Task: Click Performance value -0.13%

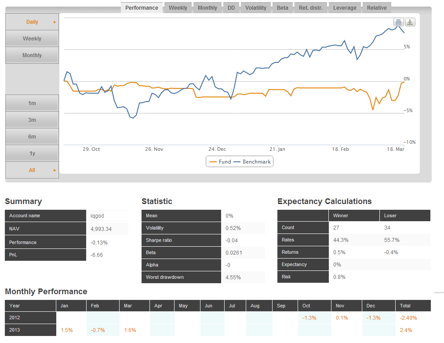Action: coord(99,243)
